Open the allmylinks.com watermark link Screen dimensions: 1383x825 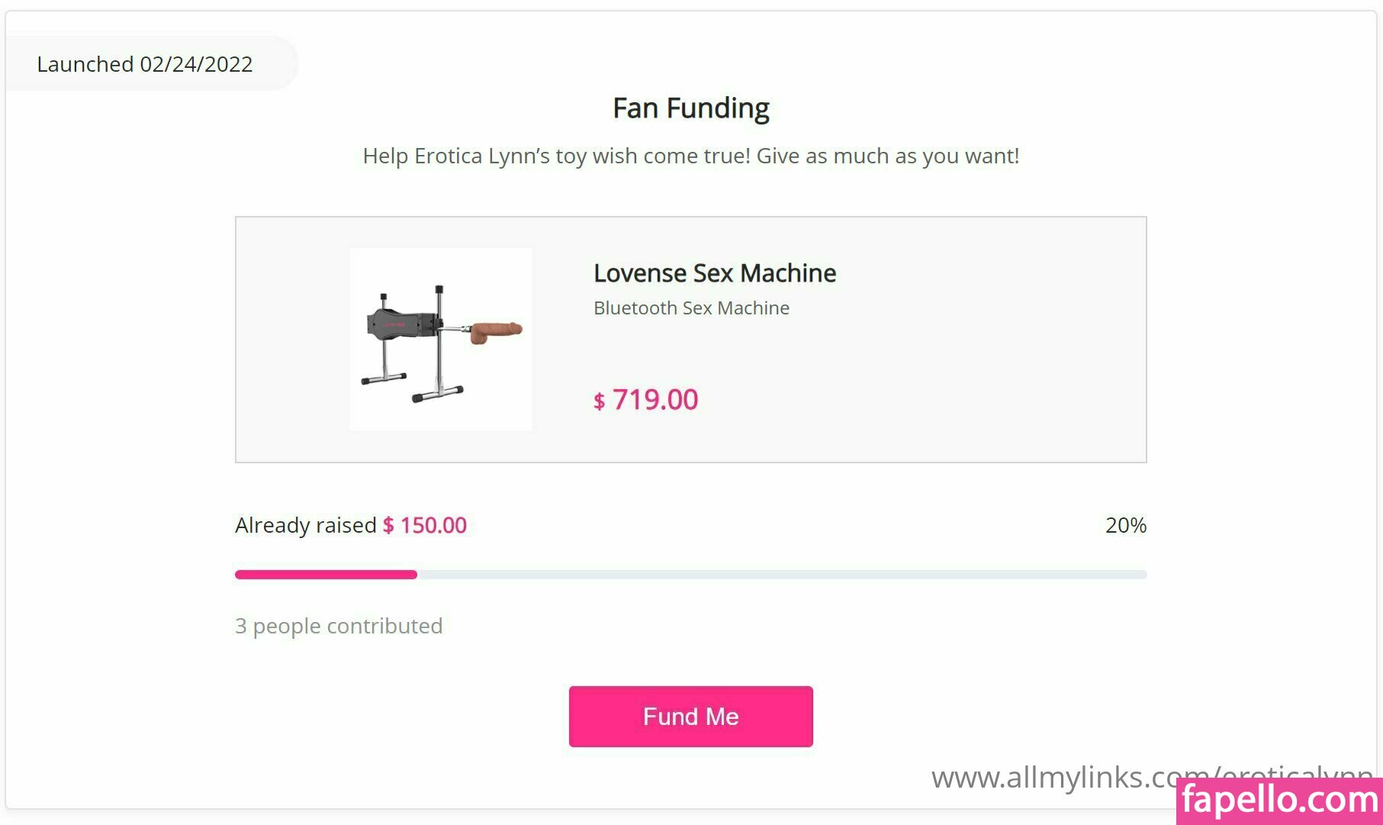(x=1053, y=778)
